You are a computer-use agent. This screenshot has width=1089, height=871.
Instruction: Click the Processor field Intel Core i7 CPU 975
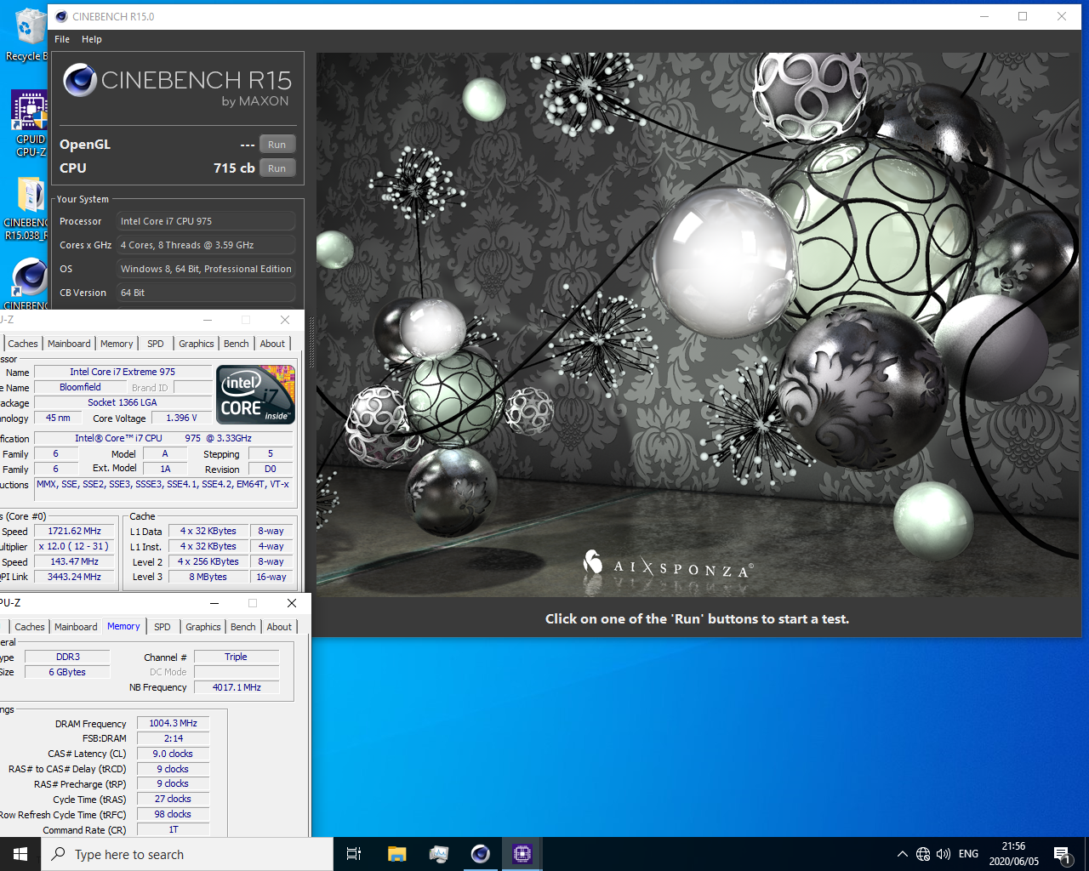[206, 221]
